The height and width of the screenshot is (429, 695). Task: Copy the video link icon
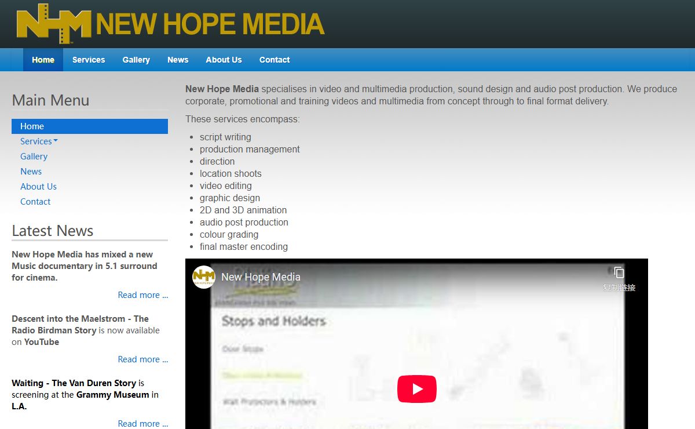pos(619,272)
